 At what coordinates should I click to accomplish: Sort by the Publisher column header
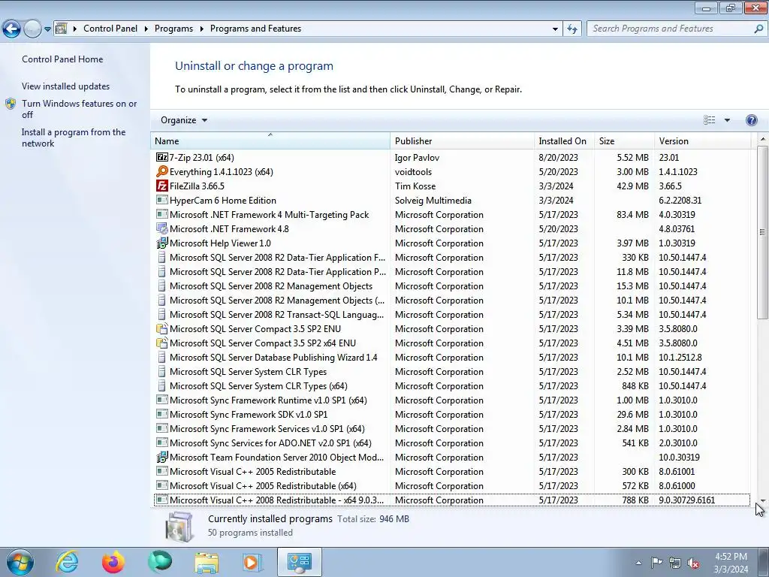(462, 140)
